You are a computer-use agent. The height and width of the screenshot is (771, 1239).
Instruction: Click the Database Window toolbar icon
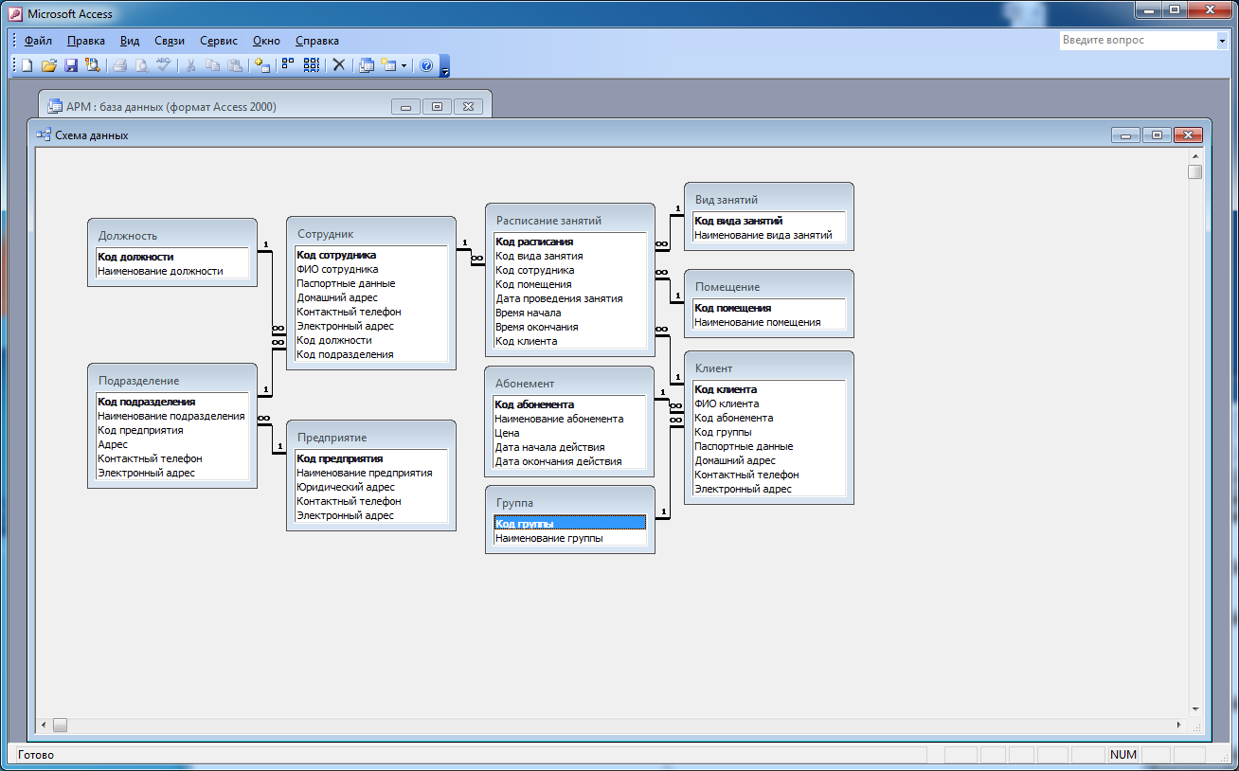pos(367,65)
